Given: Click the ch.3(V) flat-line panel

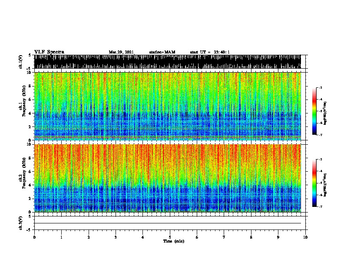Looking at the screenshot, I should coord(170,223).
